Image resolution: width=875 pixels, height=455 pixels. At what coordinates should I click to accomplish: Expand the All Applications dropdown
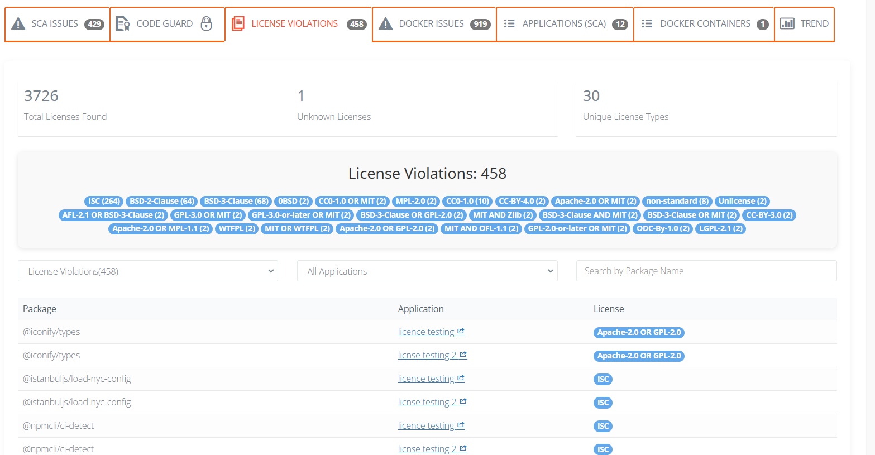[427, 271]
